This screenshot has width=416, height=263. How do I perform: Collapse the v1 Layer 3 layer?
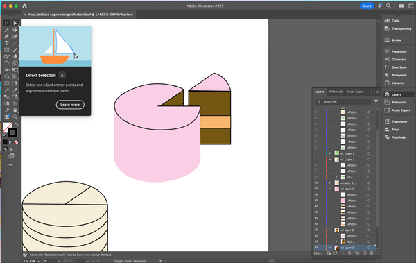click(x=330, y=159)
